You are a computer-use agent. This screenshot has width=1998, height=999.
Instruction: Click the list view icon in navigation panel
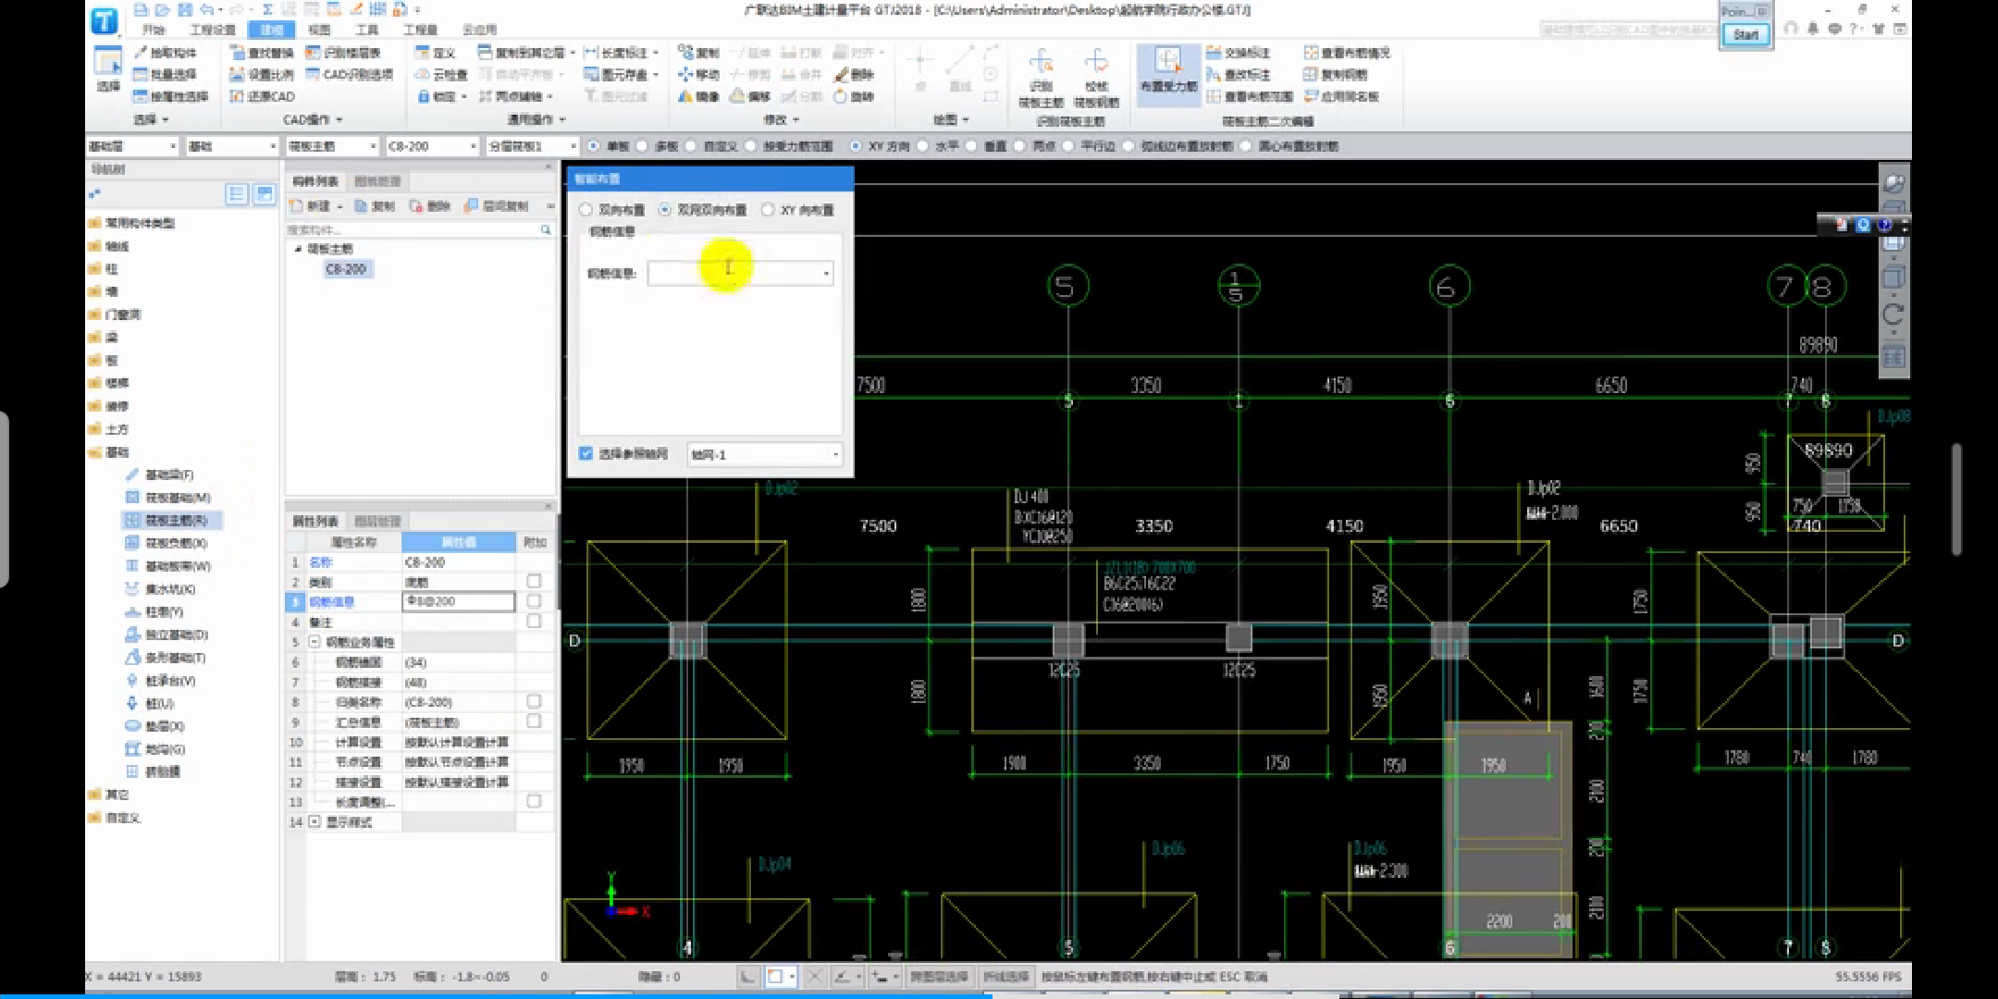pos(237,193)
